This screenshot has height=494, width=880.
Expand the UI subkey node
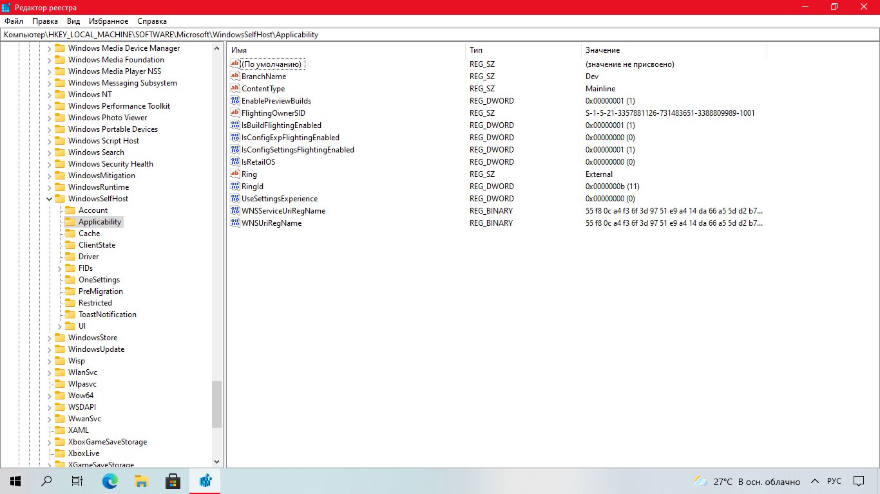(60, 326)
